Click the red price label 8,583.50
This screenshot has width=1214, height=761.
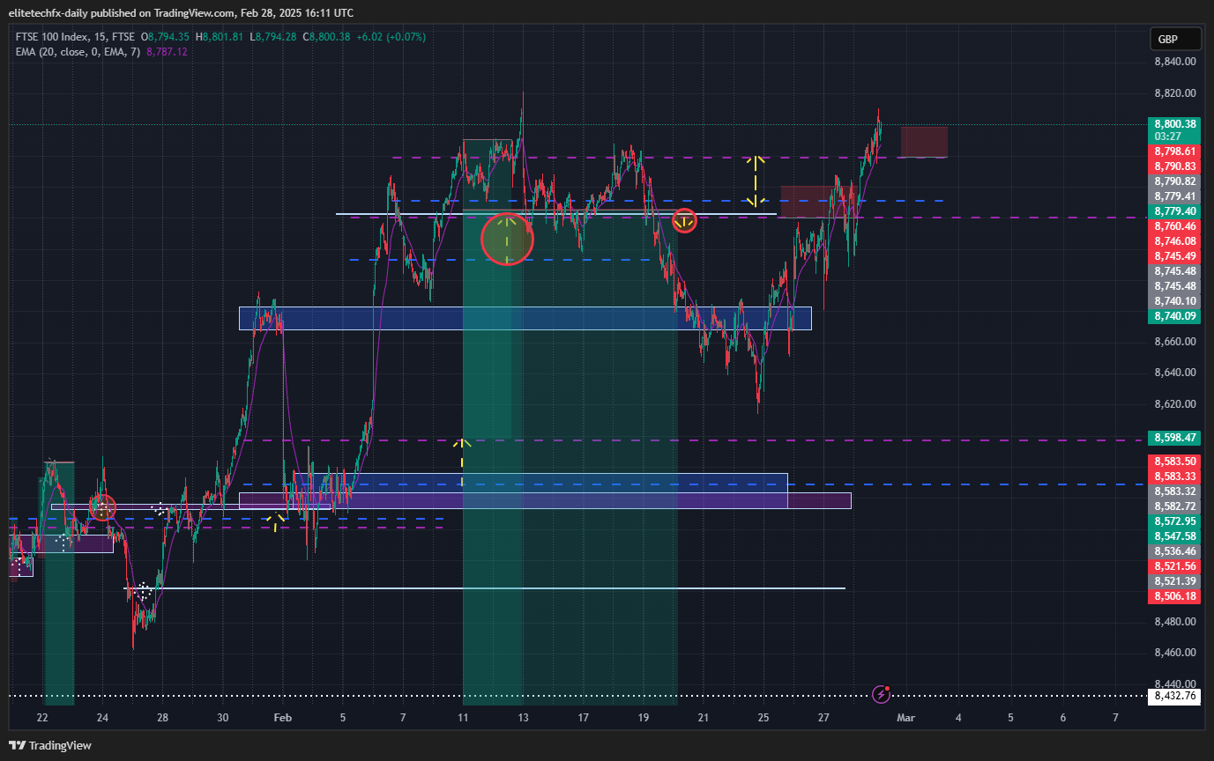pyautogui.click(x=1174, y=462)
